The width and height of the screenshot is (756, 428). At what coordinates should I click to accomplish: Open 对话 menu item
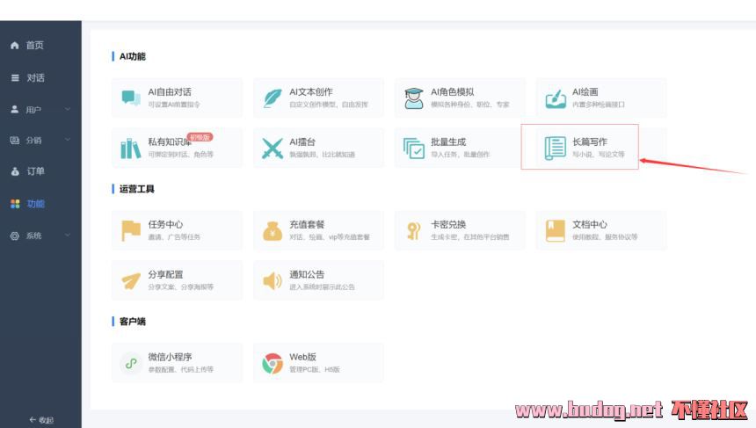[x=35, y=77]
